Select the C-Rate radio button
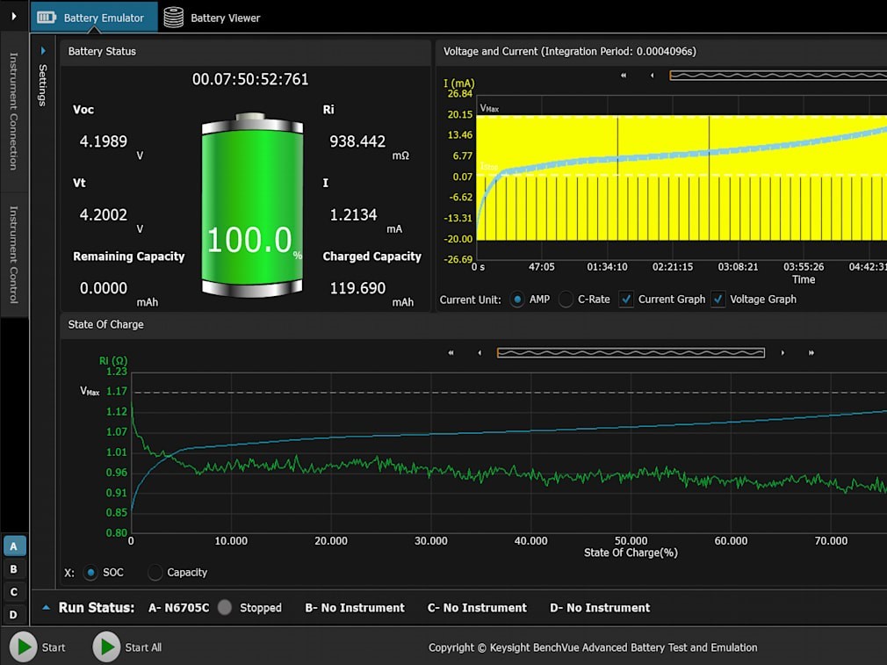The width and height of the screenshot is (887, 665). click(x=566, y=300)
